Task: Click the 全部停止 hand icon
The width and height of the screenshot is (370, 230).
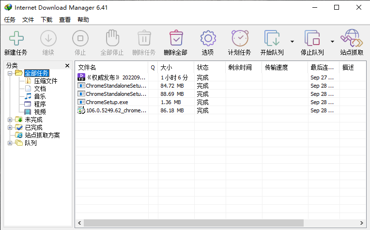Action: pyautogui.click(x=112, y=38)
